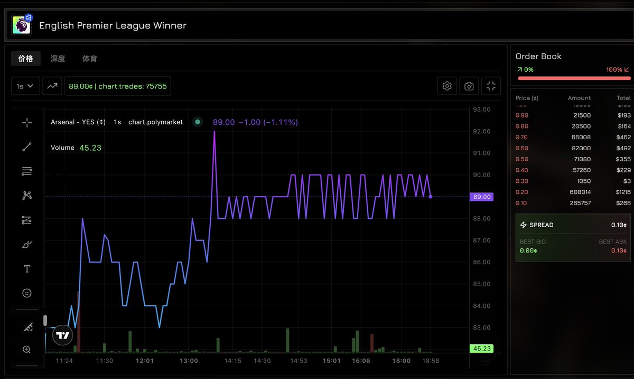Click the indicator pane resize handle

pyautogui.click(x=45, y=320)
